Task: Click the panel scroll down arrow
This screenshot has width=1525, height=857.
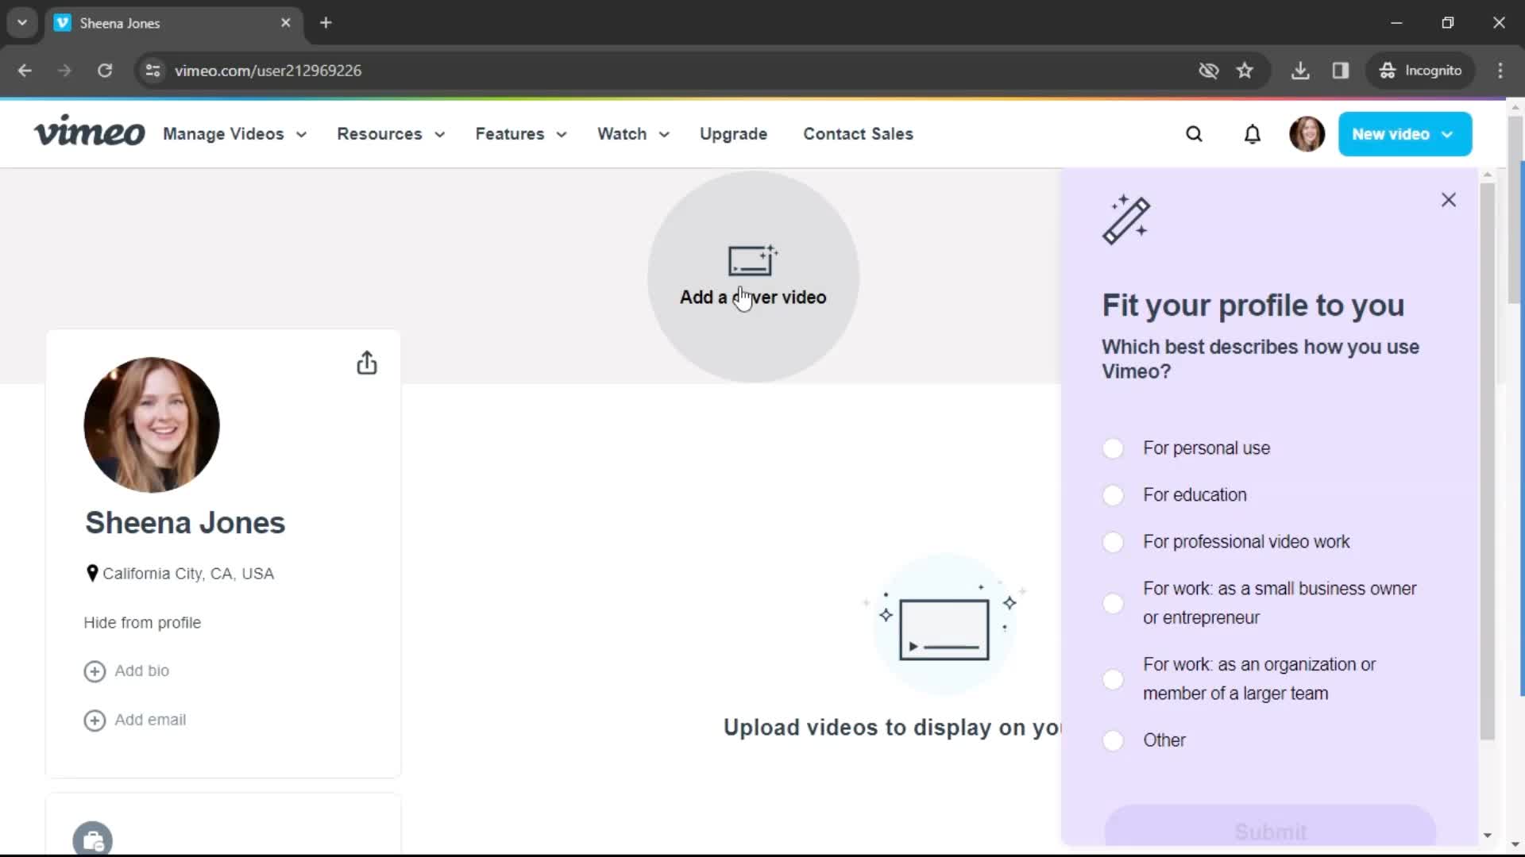Action: [1487, 835]
